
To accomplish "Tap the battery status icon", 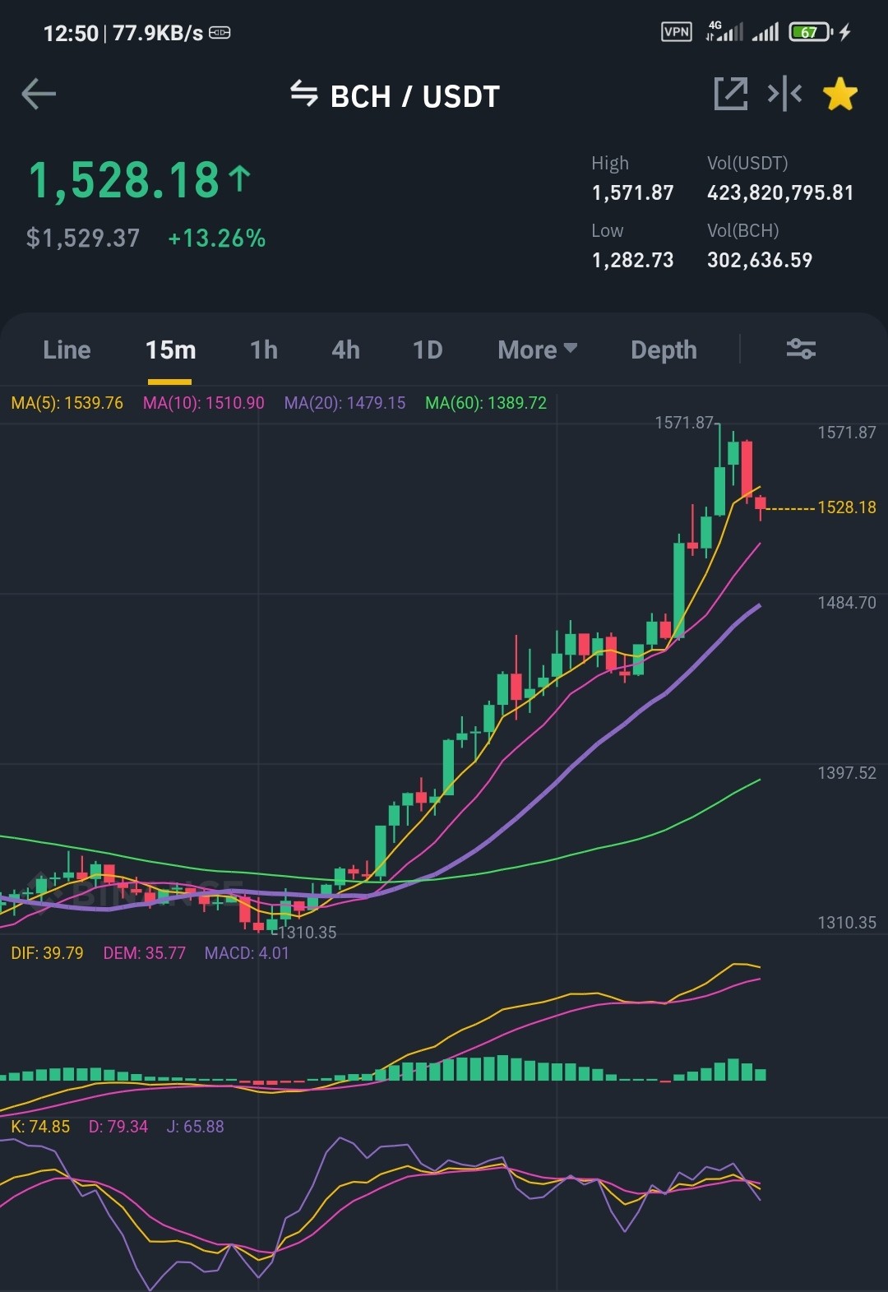I will tap(811, 32).
